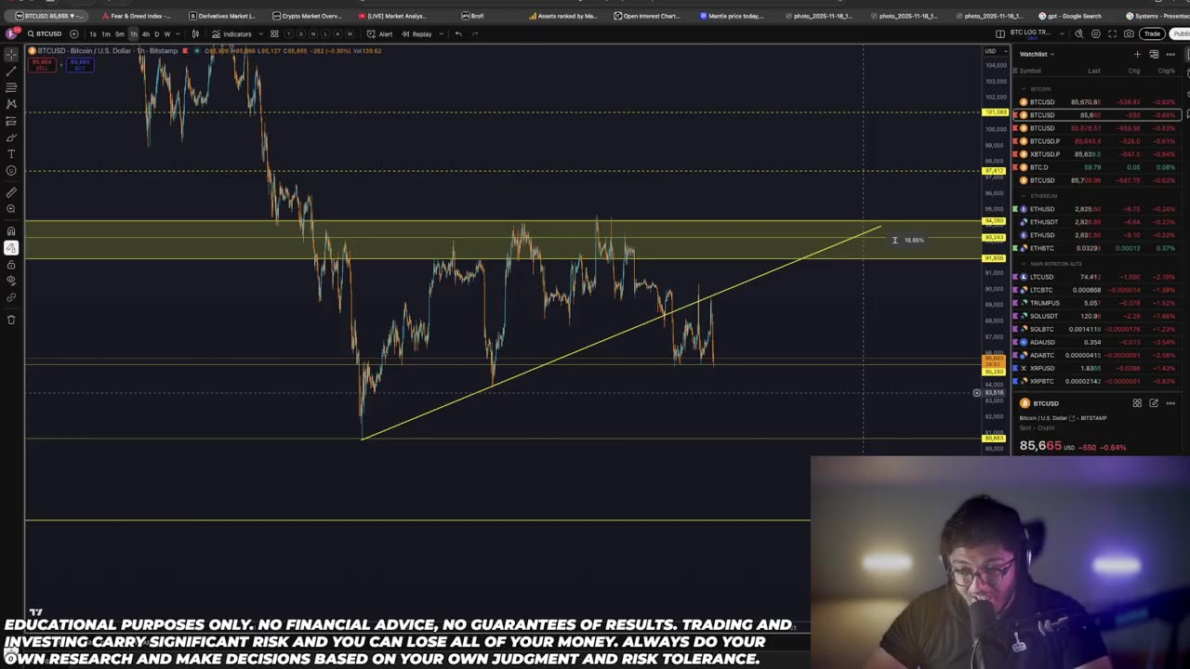Undo the last chart action
This screenshot has width=1190, height=669.
(x=458, y=33)
